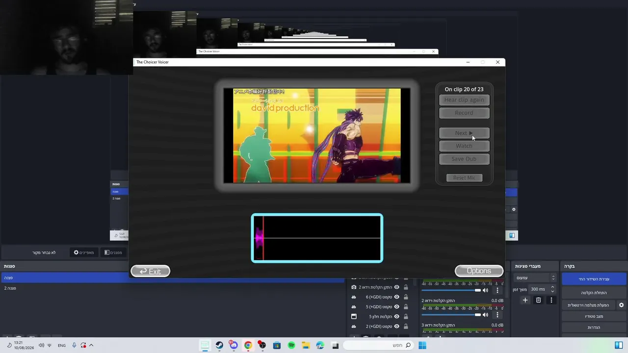
Task: Adjust the top mixer channel volume slider
Action: coord(451,290)
